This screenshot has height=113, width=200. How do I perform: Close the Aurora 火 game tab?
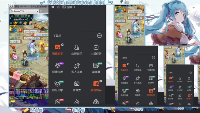37,11
